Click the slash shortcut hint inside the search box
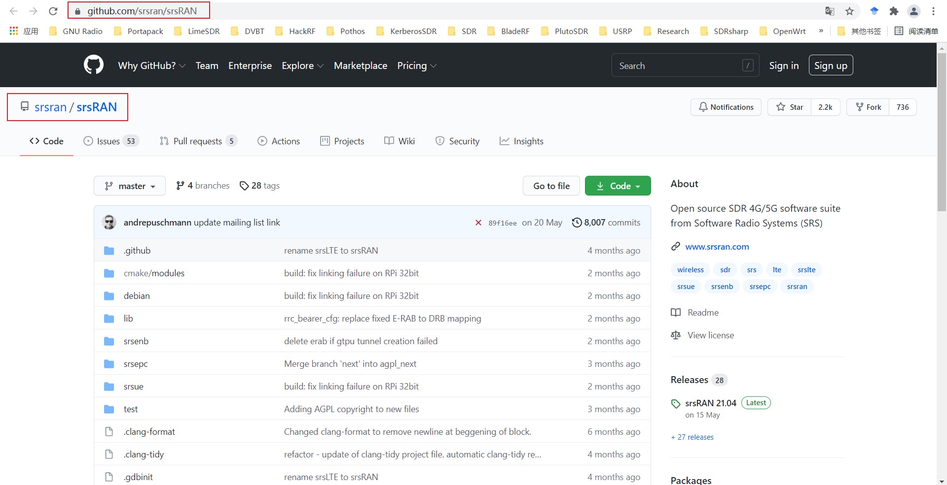 click(748, 65)
